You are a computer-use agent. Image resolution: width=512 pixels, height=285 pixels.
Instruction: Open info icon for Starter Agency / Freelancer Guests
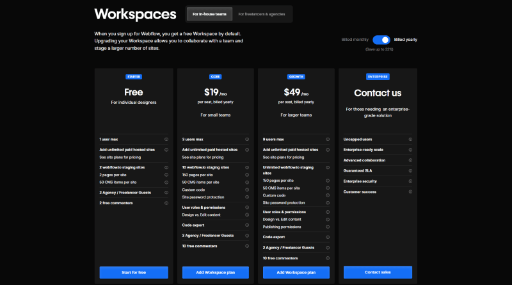pos(166,193)
